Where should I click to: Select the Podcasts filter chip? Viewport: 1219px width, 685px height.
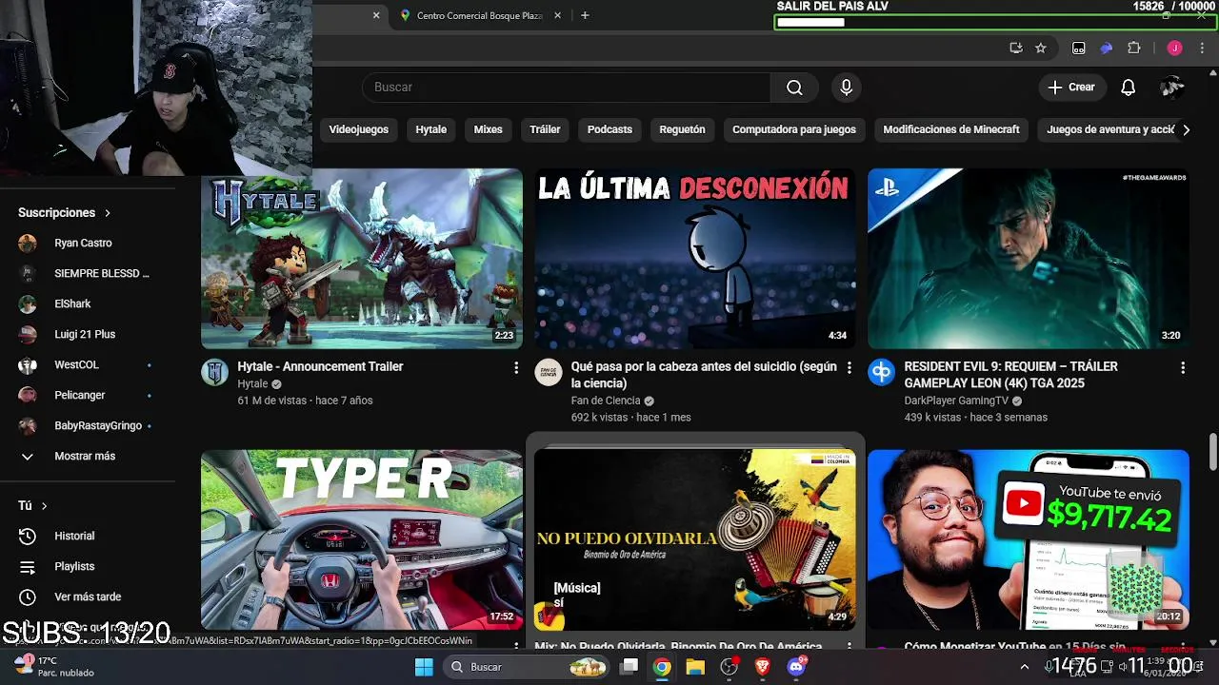(x=609, y=129)
